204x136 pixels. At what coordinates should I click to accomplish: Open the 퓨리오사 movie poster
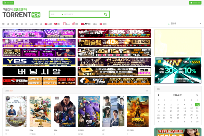tap(138, 112)
